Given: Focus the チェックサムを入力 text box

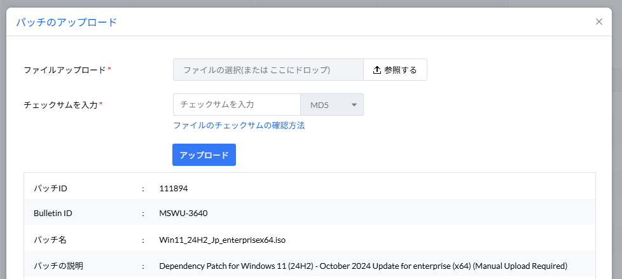Looking at the screenshot, I should click(x=236, y=104).
